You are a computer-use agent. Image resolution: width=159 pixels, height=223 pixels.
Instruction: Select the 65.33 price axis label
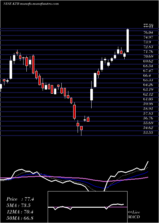pyautogui.click(x=148, y=80)
